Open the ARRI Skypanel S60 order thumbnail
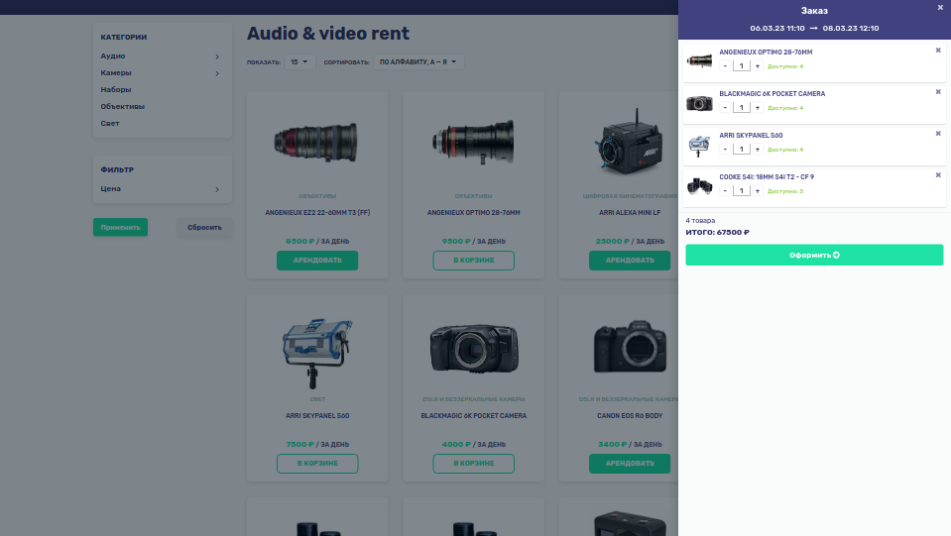The image size is (951, 536). tap(700, 145)
